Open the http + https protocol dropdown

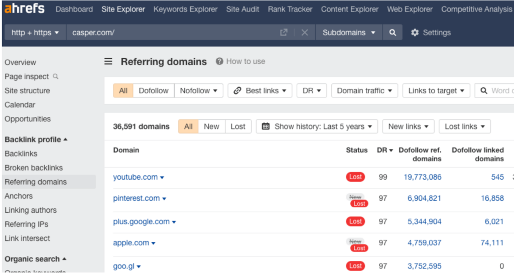click(x=35, y=33)
